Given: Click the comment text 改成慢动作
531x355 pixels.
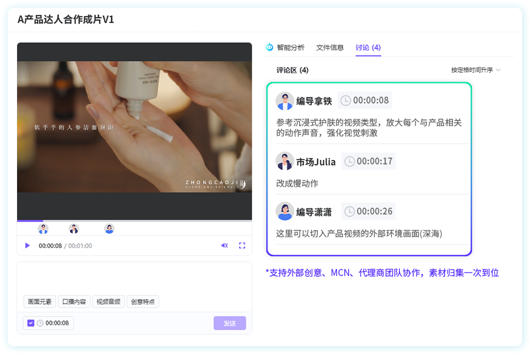Looking at the screenshot, I should (297, 183).
